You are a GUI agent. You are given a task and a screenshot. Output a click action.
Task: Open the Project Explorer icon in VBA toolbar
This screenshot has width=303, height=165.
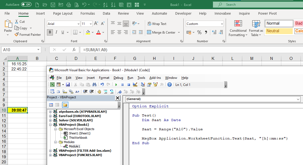click(143, 85)
